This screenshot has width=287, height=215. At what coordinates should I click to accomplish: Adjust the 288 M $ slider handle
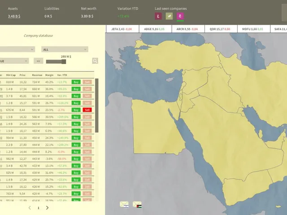64,62
